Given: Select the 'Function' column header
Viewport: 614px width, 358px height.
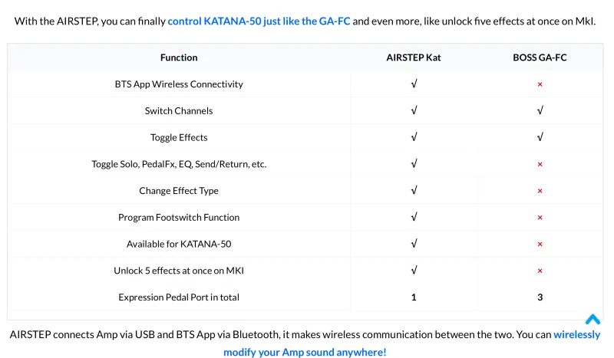Looking at the screenshot, I should click(x=179, y=57).
